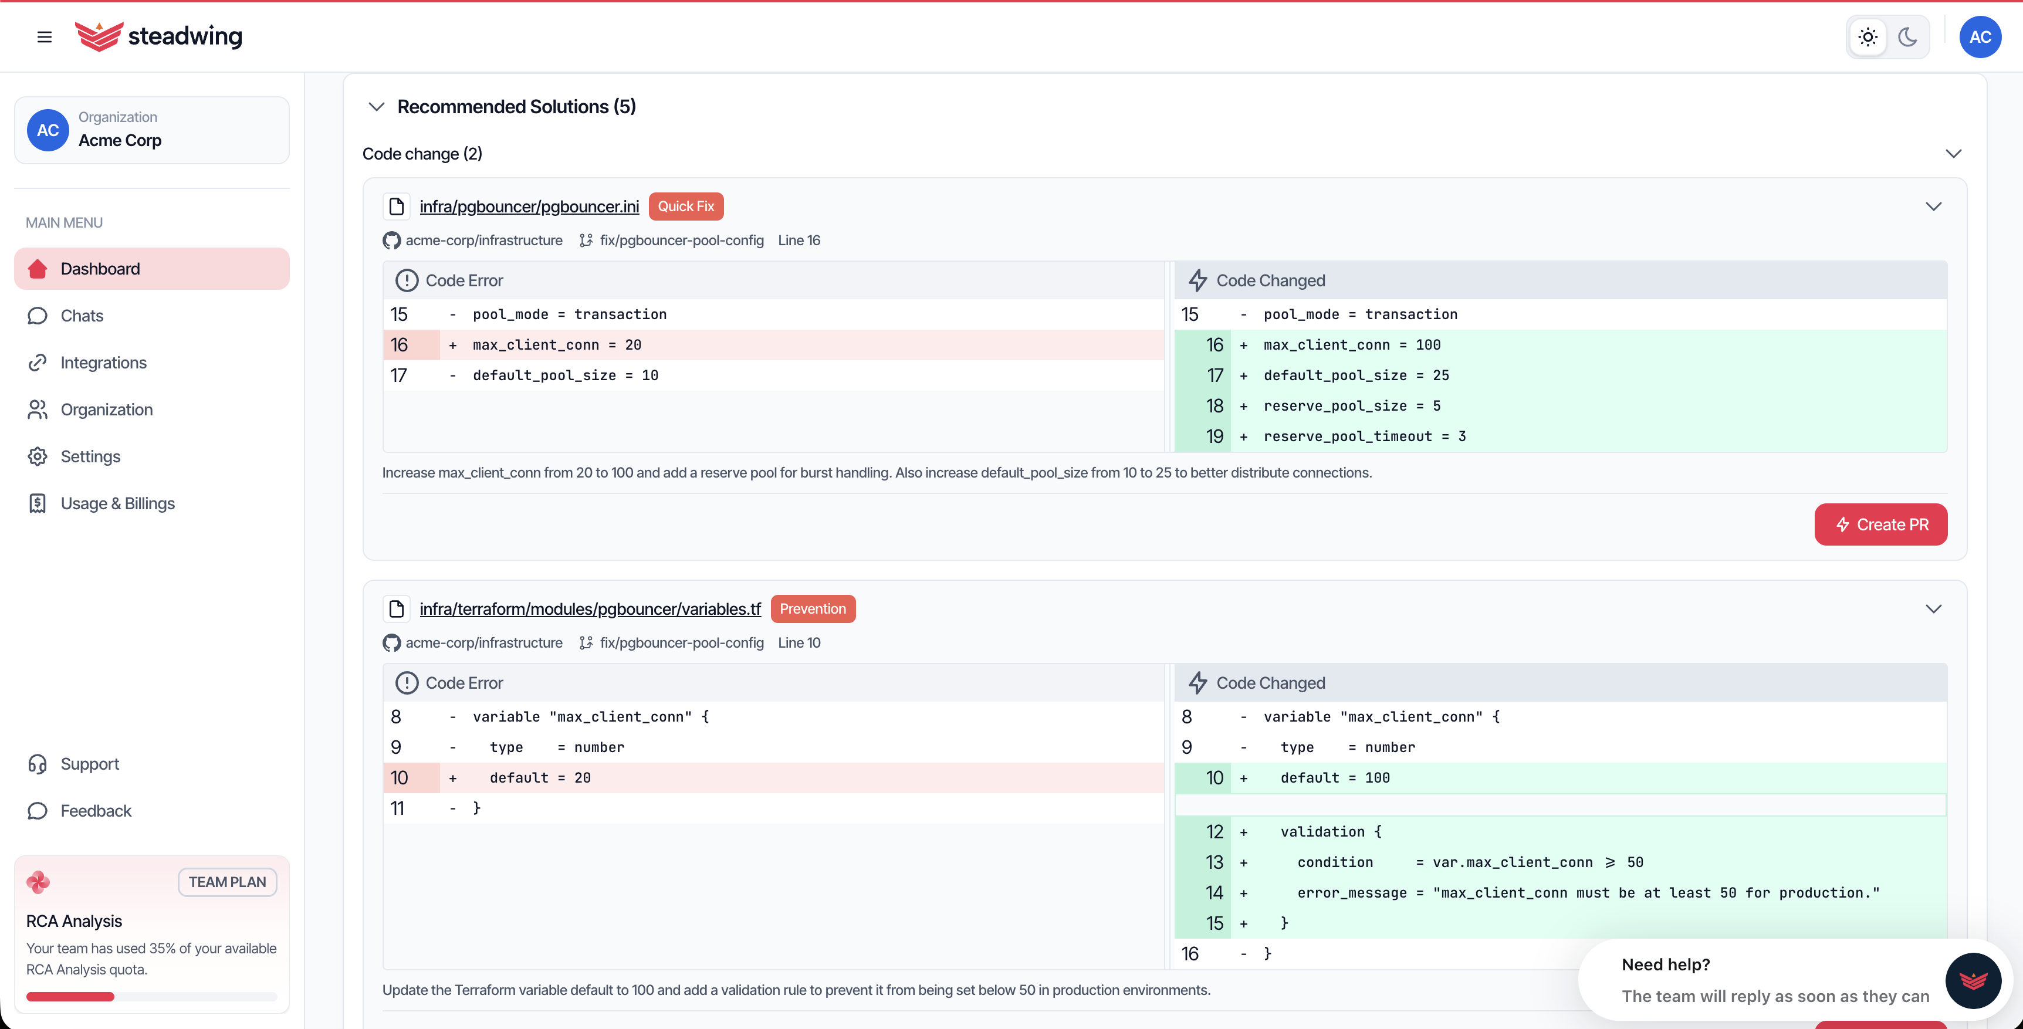Click the Steadwing logo
Image resolution: width=2023 pixels, height=1029 pixels.
pyautogui.click(x=158, y=36)
